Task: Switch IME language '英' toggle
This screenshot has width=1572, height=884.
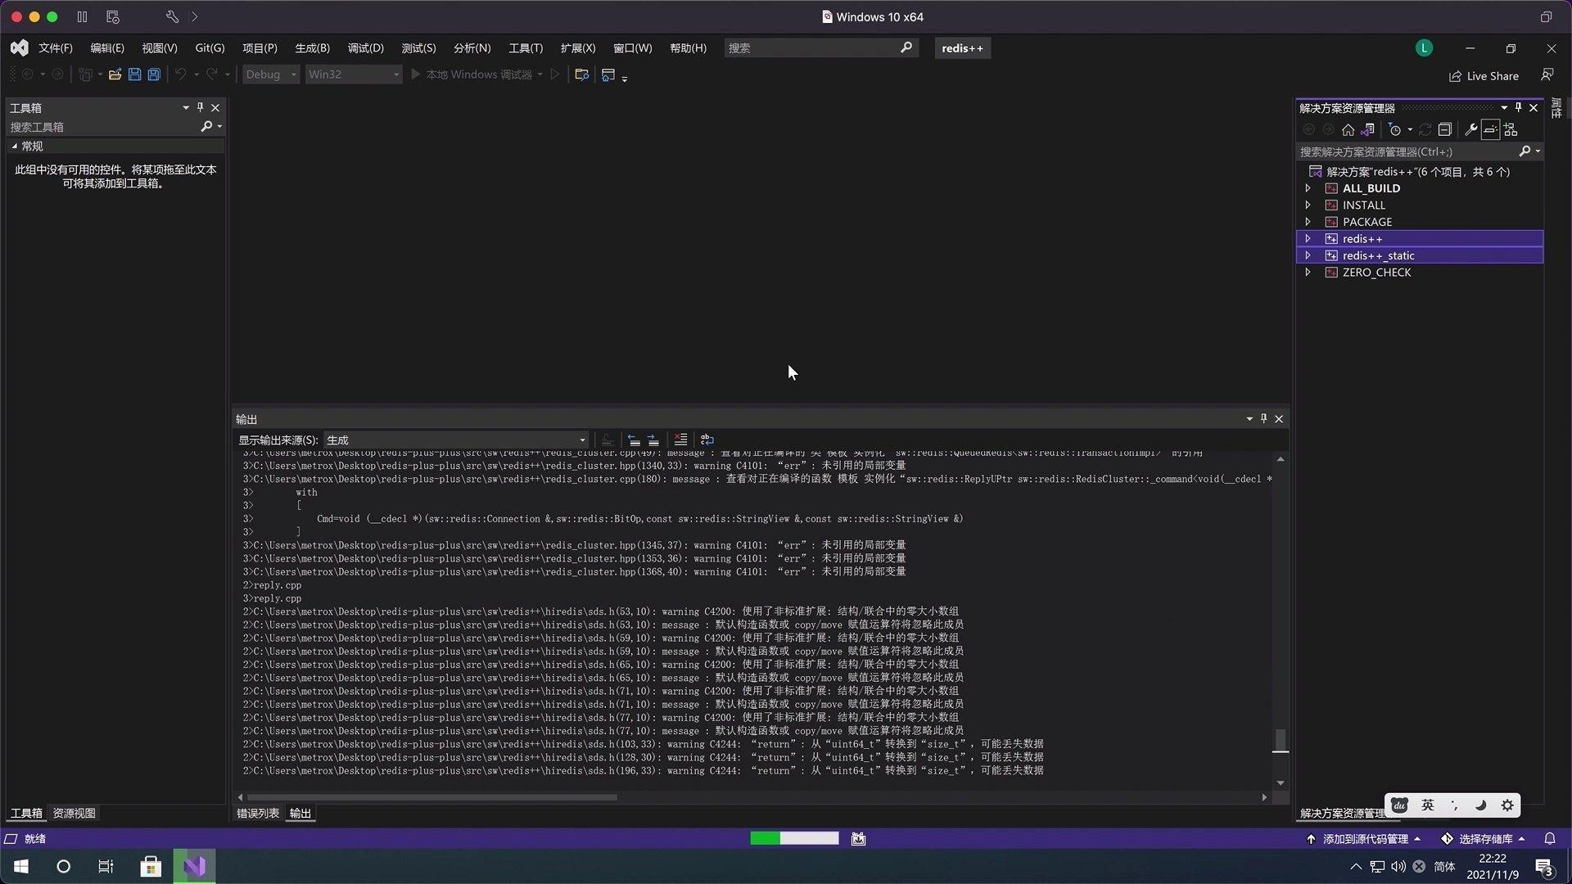Action: (1427, 805)
